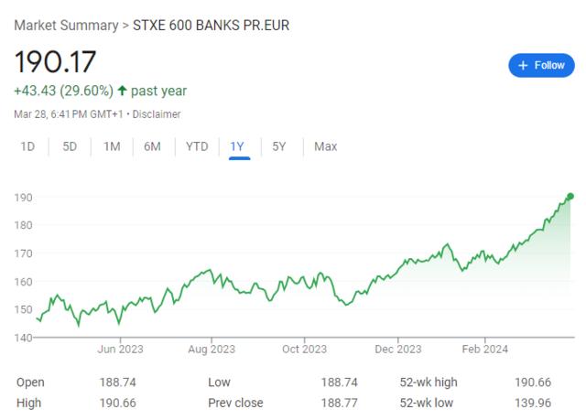Switch to the 1M range tab

point(112,146)
